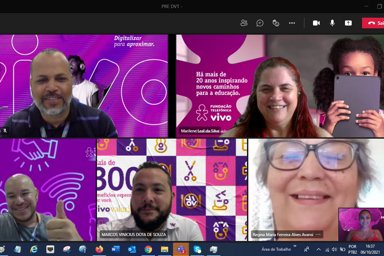Viewport: 384px width, 256px height.
Task: Select the video tile with 'Digitalizar para aproximar' background
Action: [84, 86]
